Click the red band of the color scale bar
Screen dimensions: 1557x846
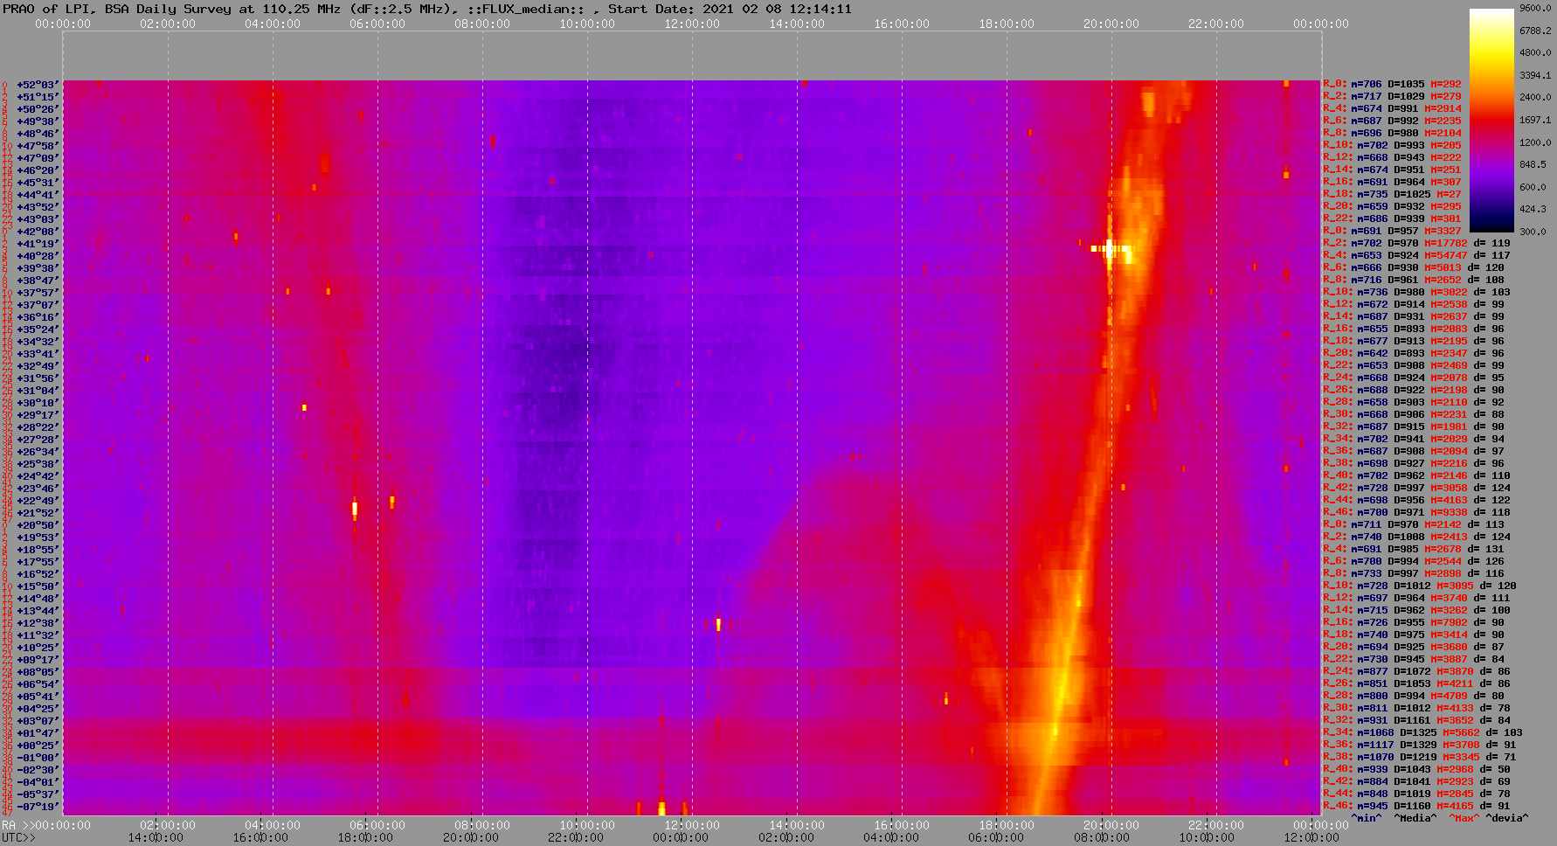point(1491,120)
